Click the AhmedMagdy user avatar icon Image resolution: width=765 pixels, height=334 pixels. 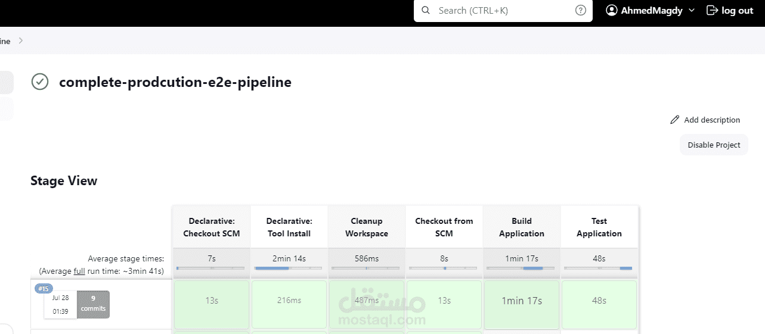(612, 10)
